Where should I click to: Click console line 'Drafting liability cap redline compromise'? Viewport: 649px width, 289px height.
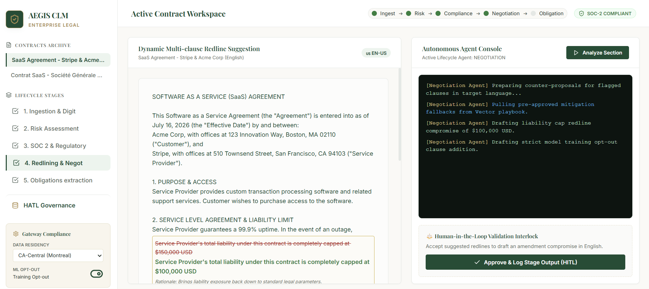click(508, 127)
